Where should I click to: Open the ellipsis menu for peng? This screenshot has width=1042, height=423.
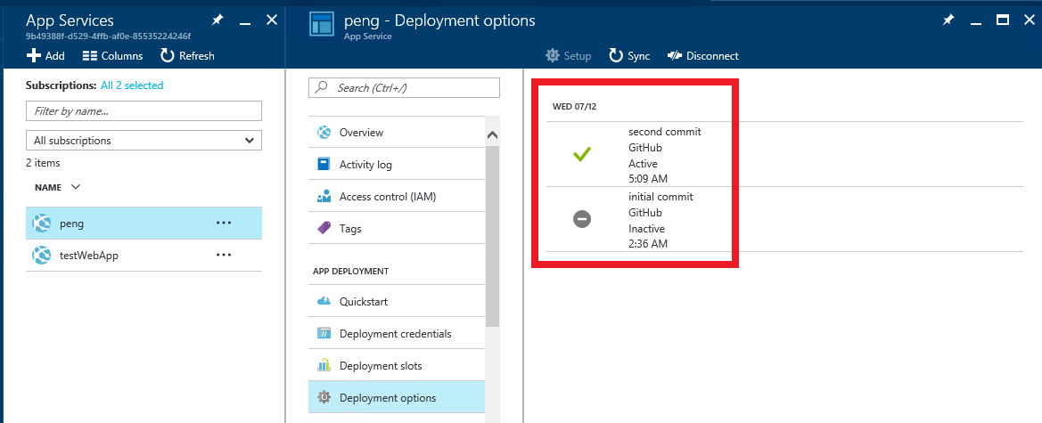tap(223, 224)
